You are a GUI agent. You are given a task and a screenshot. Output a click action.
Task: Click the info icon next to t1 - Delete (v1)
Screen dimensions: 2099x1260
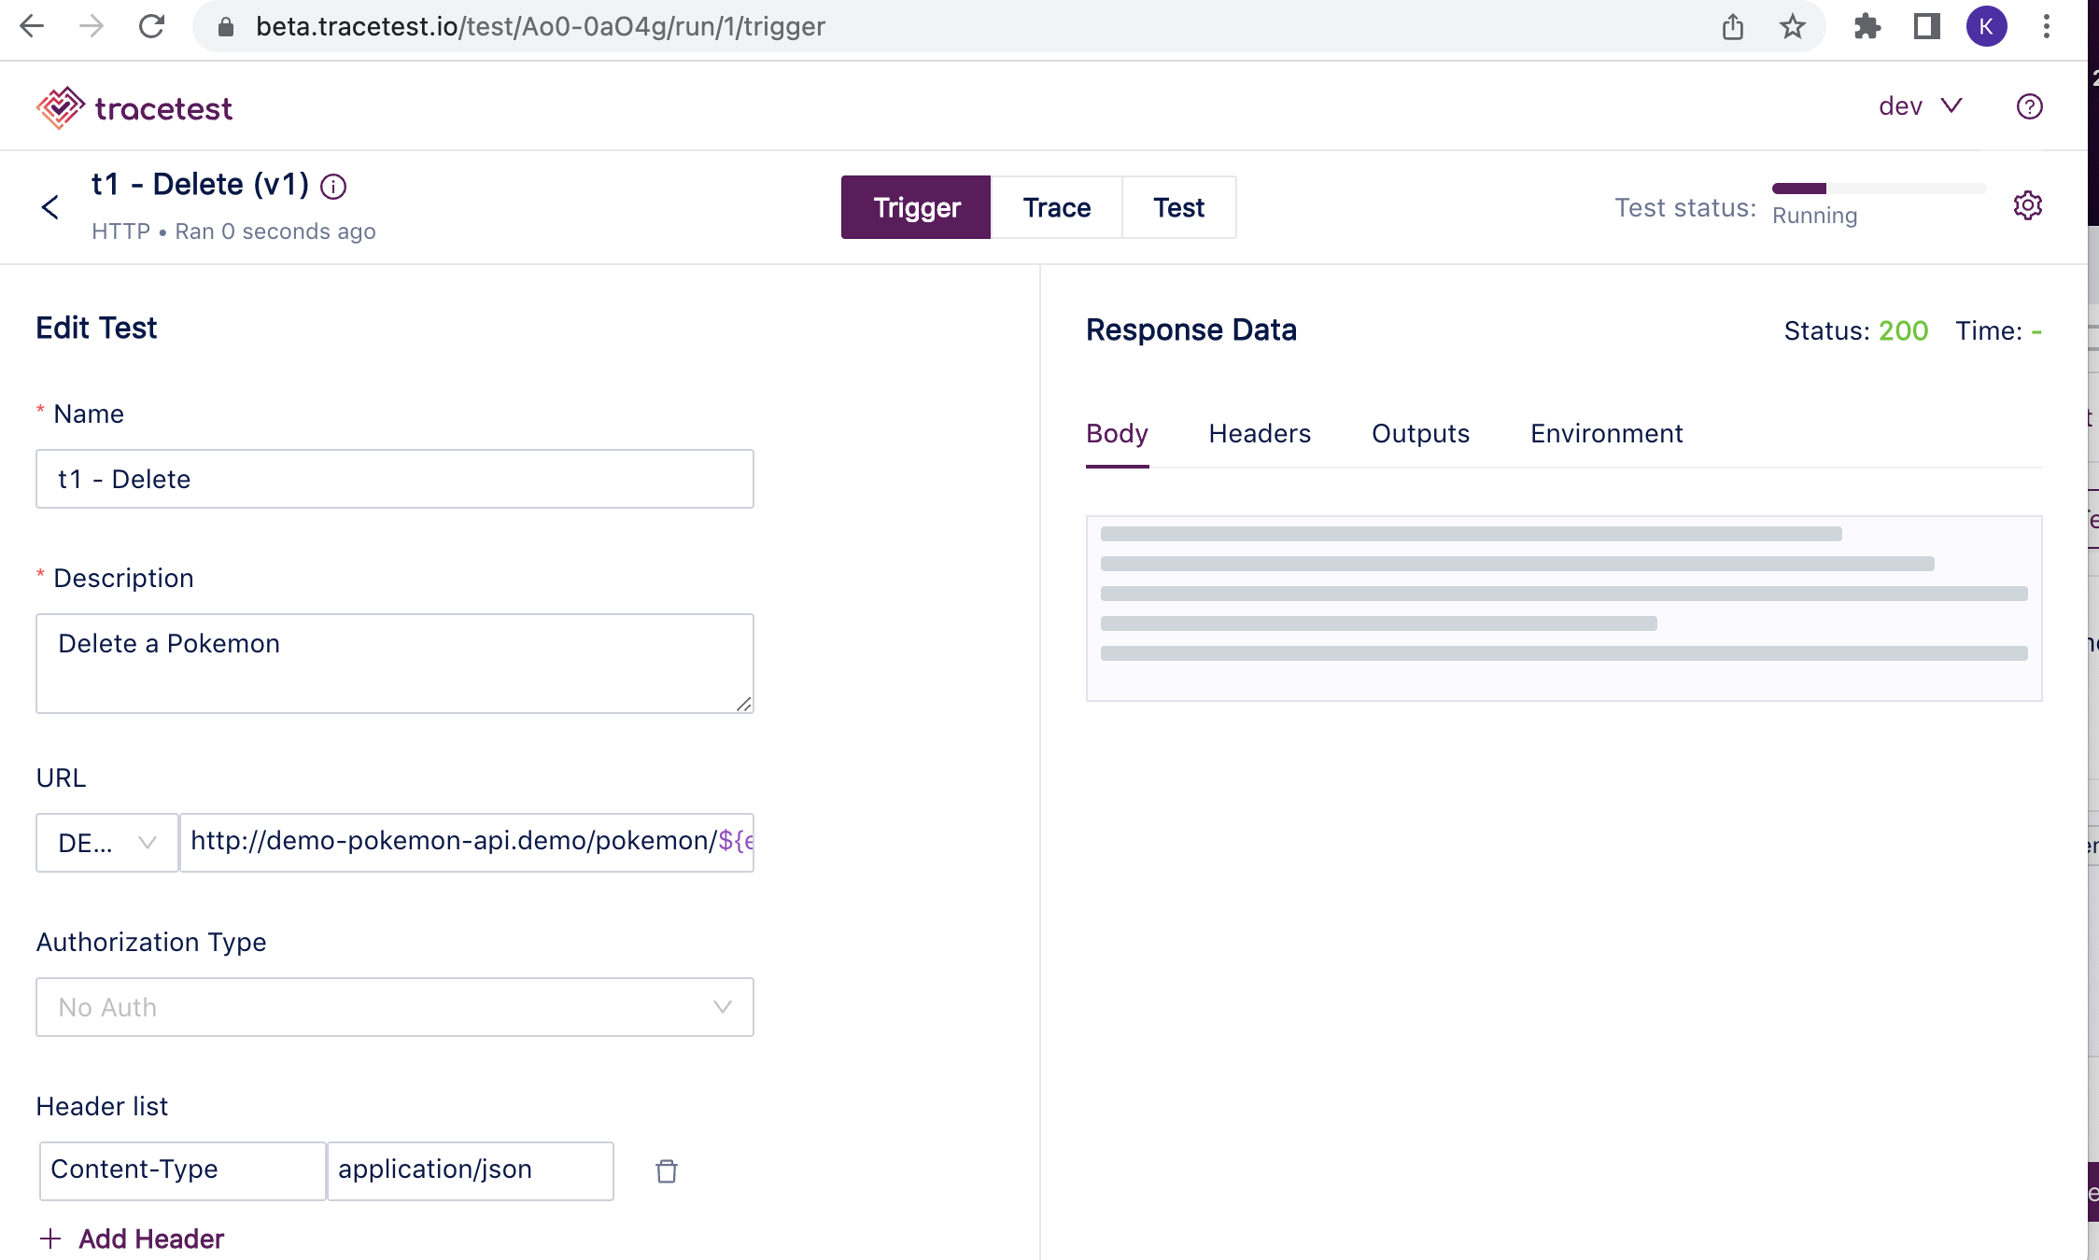click(333, 187)
